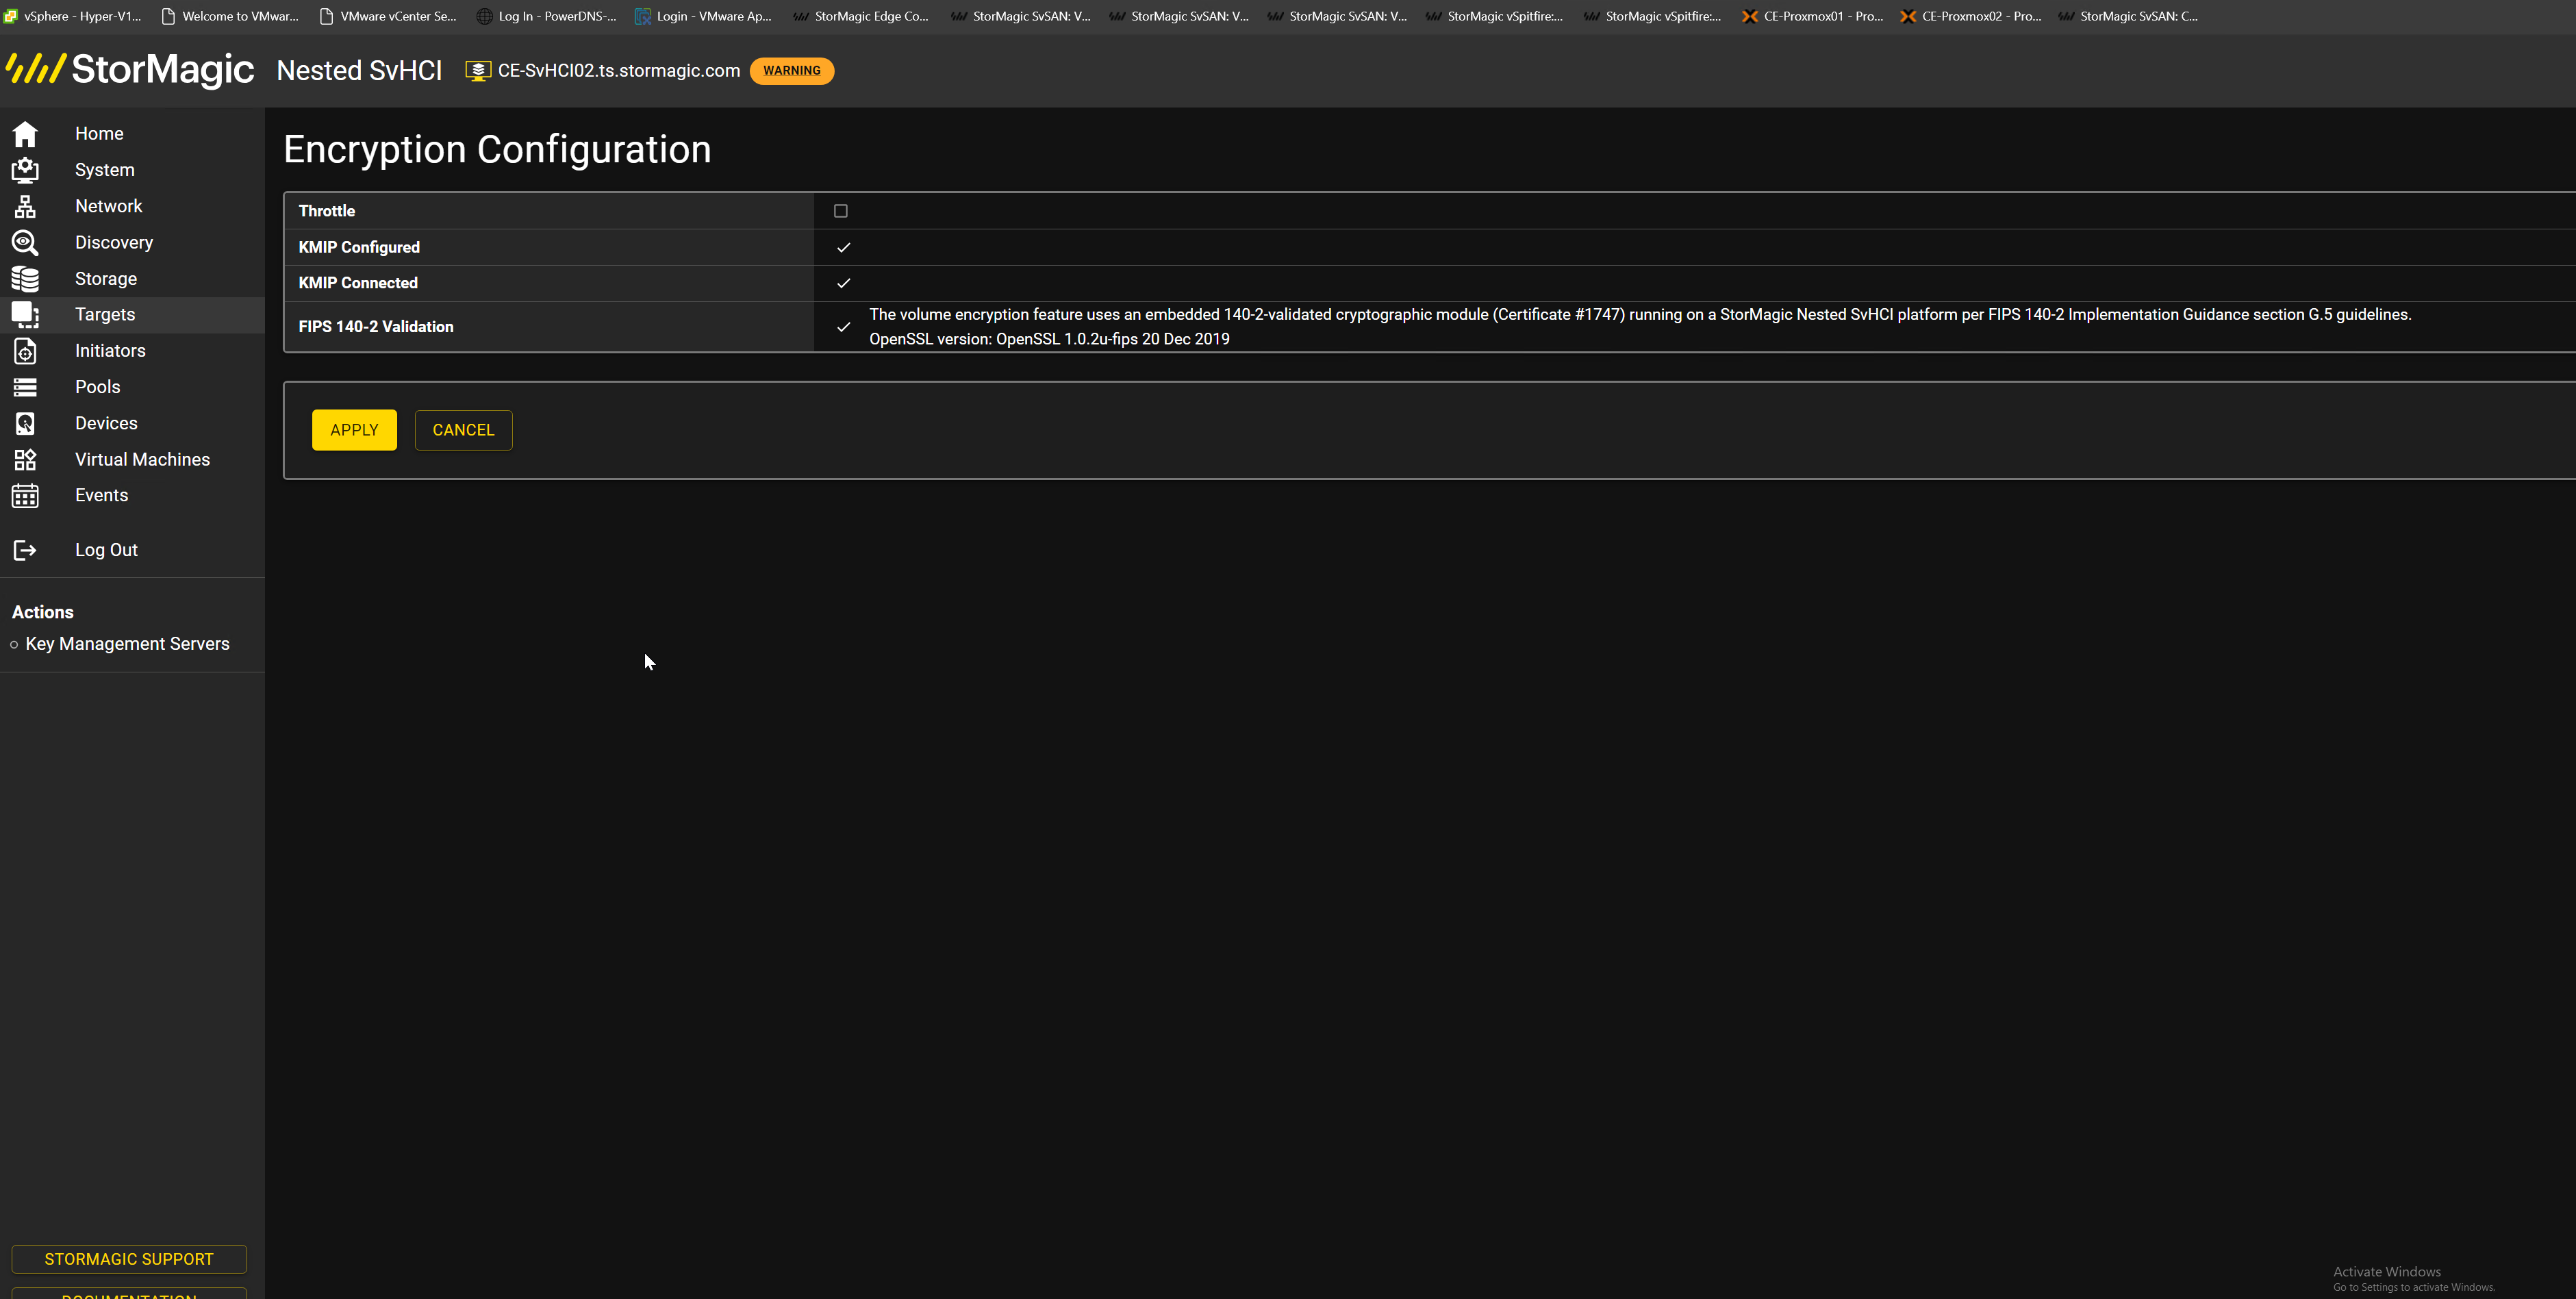The width and height of the screenshot is (2576, 1299).
Task: Switch to Welcome to VMware tab
Action: pos(231,16)
